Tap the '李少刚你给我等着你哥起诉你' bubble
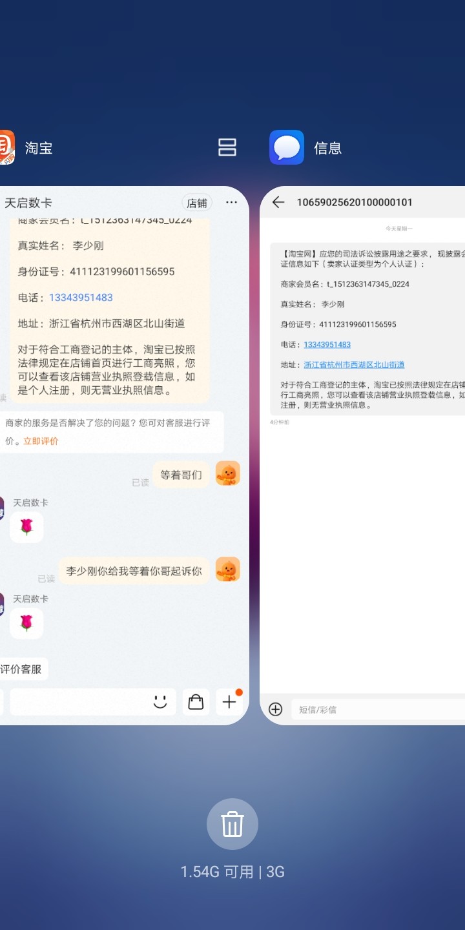 tap(134, 571)
